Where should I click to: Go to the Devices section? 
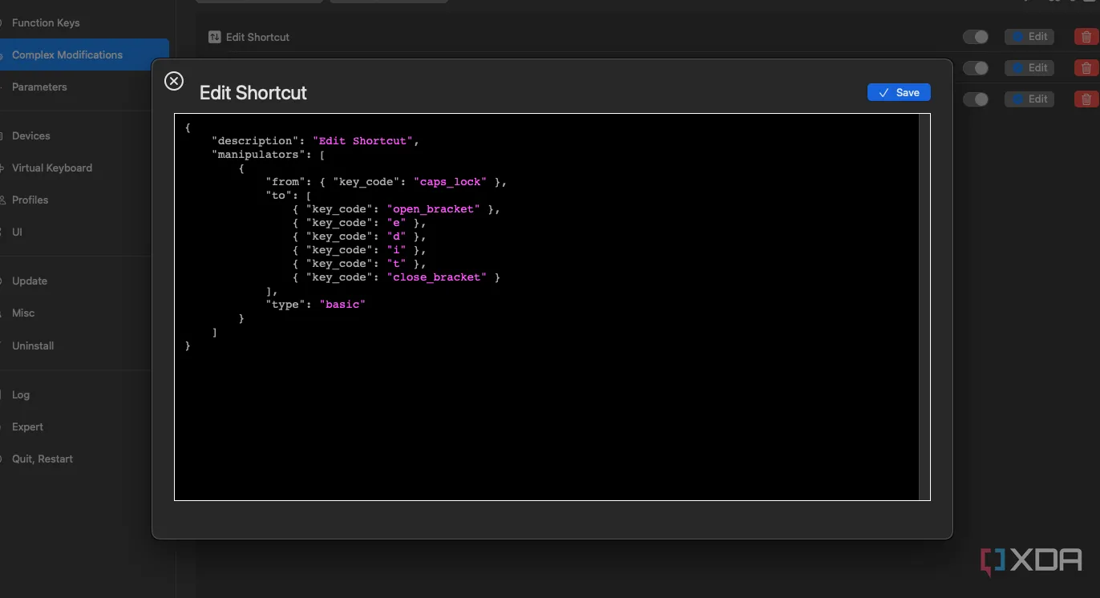31,135
